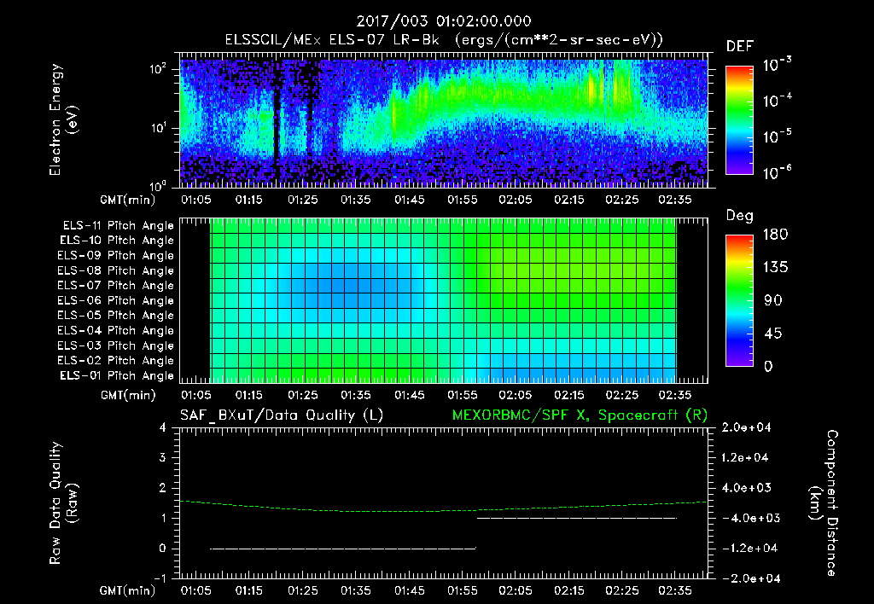Click the -1.2e+04 component distance tick
The height and width of the screenshot is (604, 874).
point(749,549)
